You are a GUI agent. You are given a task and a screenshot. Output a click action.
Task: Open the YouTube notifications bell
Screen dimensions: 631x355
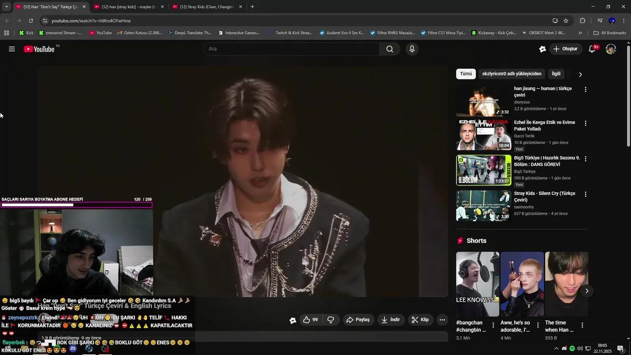coord(593,49)
